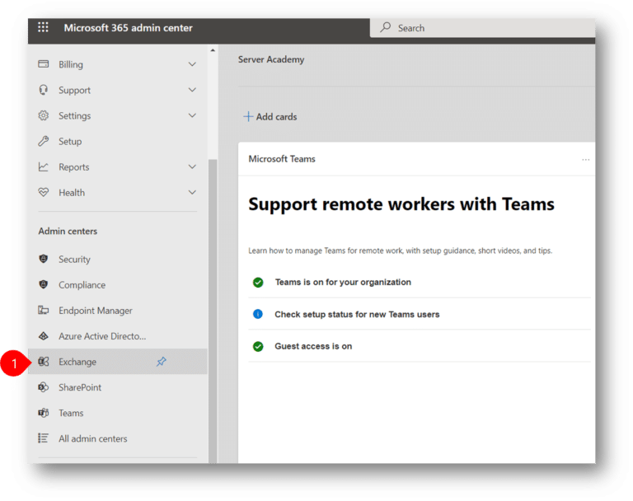Expand the Reports section chevron
This screenshot has height=501, width=633.
click(192, 166)
